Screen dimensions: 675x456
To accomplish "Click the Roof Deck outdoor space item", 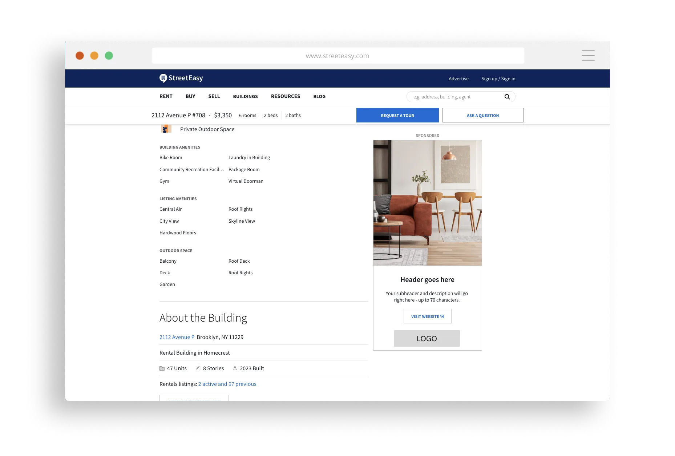I will pyautogui.click(x=239, y=261).
